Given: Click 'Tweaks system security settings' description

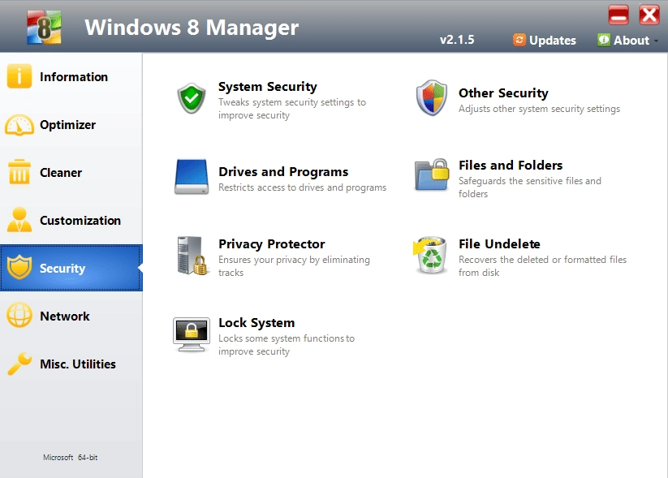Looking at the screenshot, I should click(x=292, y=109).
